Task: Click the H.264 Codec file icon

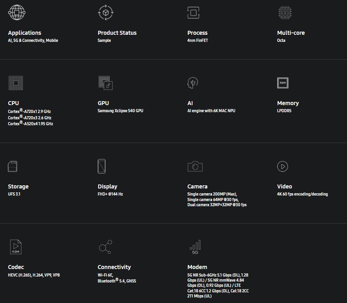Action: [16, 247]
